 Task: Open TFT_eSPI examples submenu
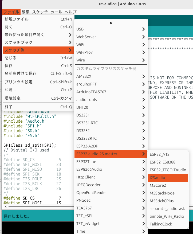tap(111, 216)
